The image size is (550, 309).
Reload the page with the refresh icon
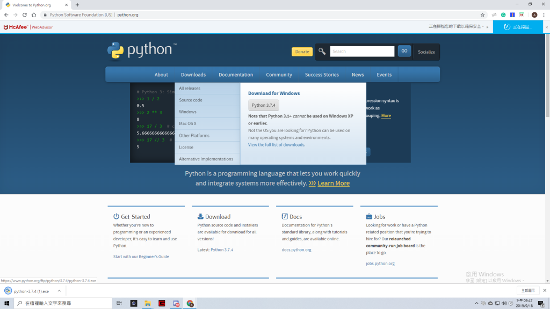click(25, 14)
